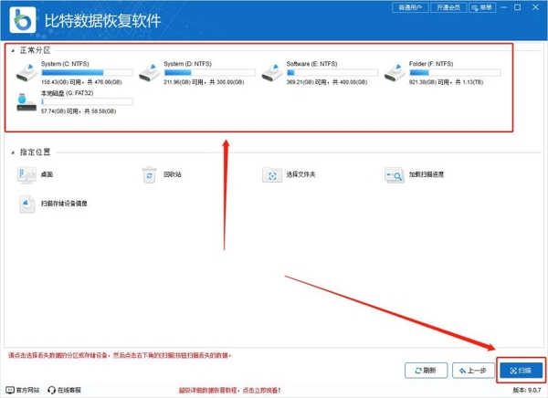Screen dimensions: 548x398
Task: Click the 比特数据恢复软件 title text
Action: point(102,21)
